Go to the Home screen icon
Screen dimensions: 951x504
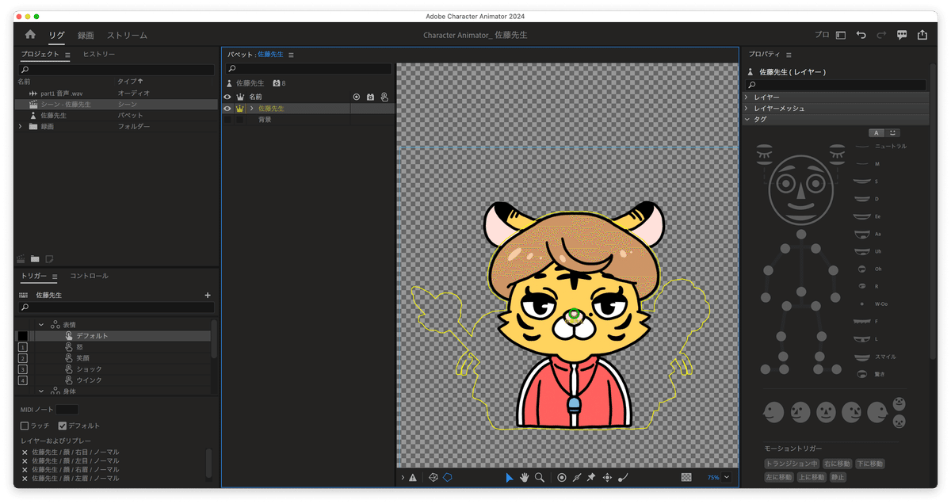coord(30,34)
